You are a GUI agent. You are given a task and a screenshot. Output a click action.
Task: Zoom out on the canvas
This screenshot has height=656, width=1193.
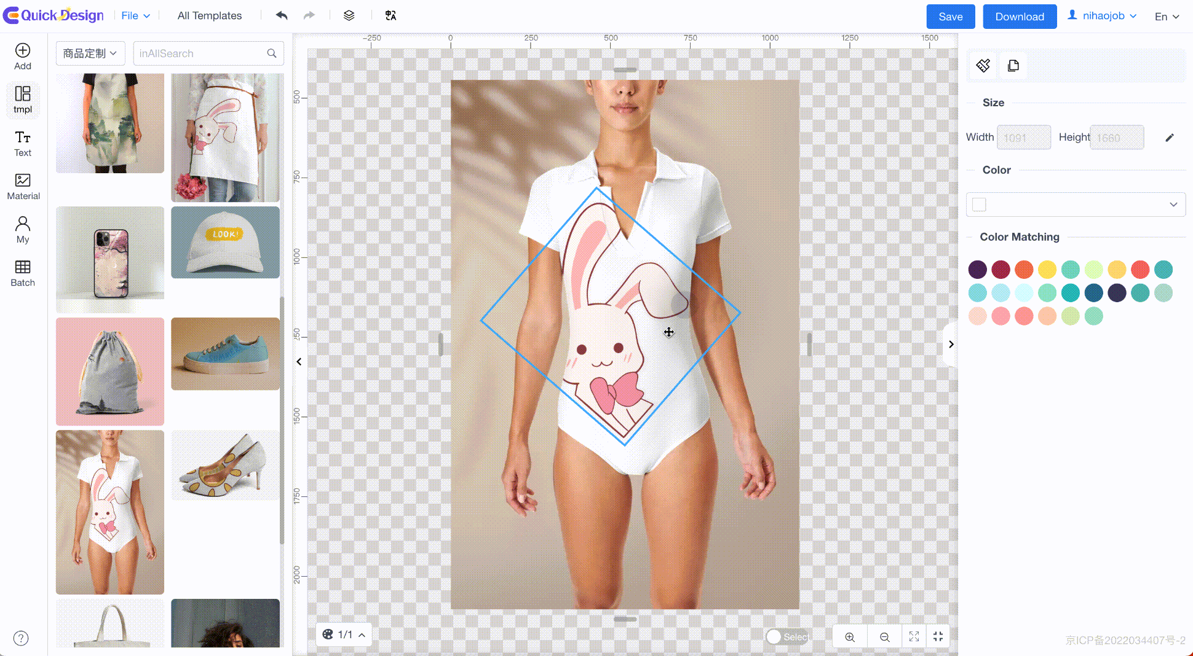(x=885, y=637)
